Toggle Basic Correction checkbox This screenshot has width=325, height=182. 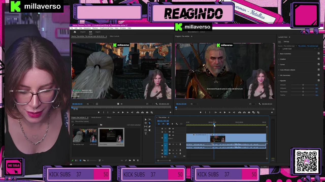(x=319, y=54)
